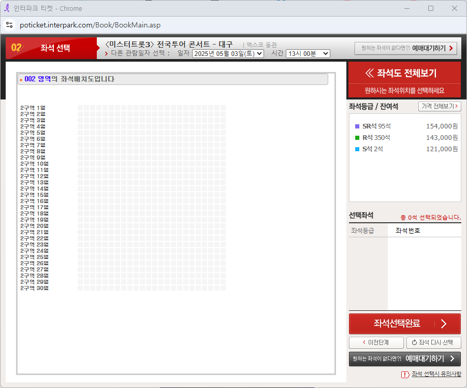Screen dimensions: 467x388
Task: Click 154,000원 price text
Action: [442, 126]
